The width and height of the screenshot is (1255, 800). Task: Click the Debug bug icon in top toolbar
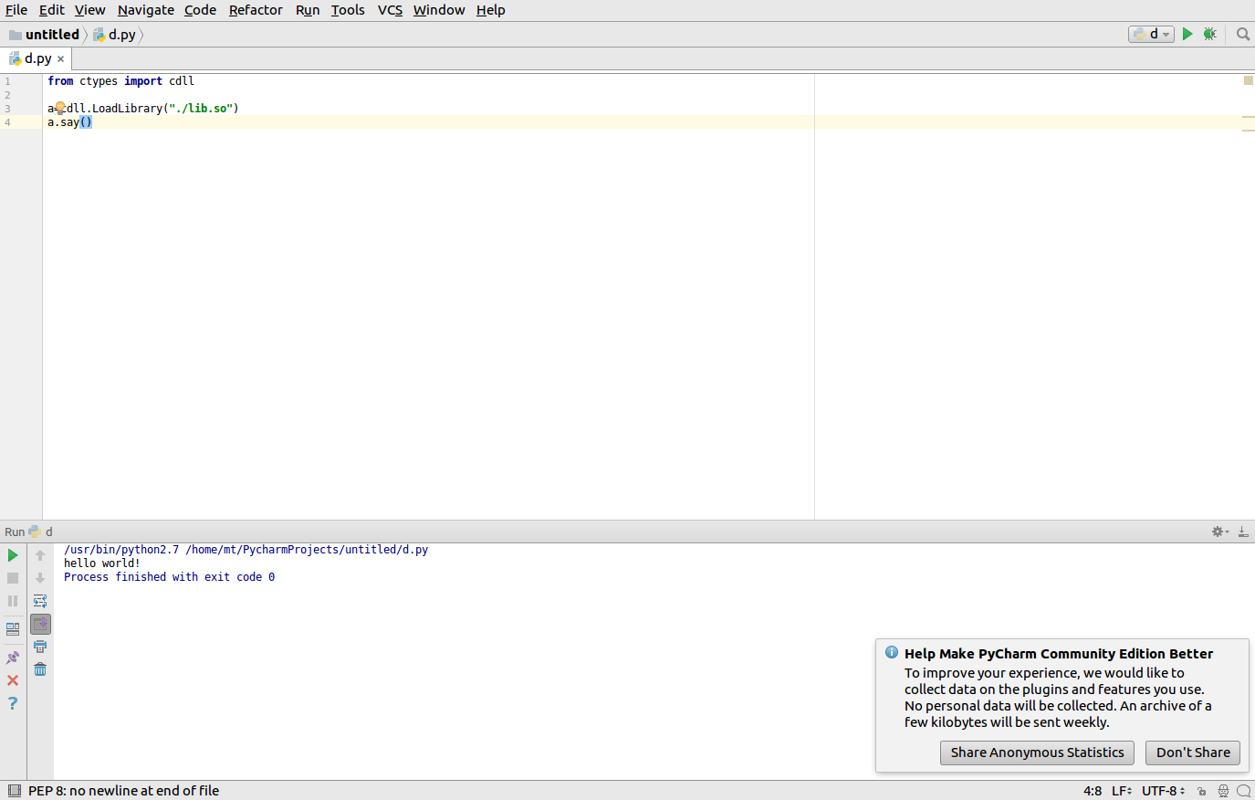(x=1209, y=34)
